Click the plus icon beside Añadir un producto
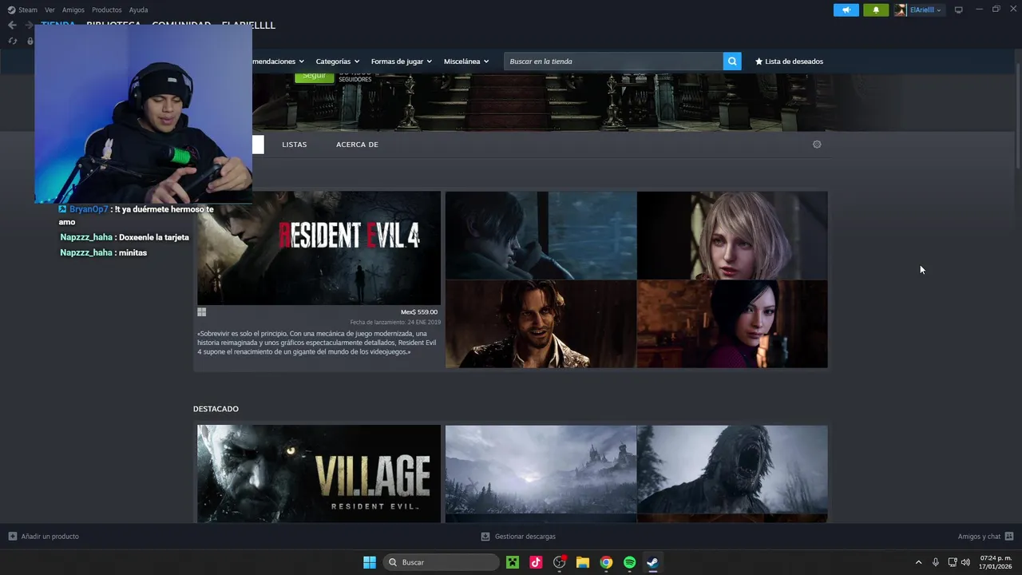1022x575 pixels. point(12,537)
